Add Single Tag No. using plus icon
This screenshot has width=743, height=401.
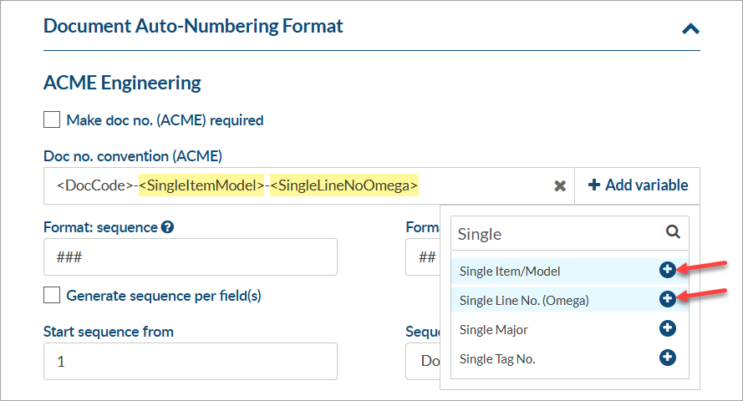(x=667, y=358)
